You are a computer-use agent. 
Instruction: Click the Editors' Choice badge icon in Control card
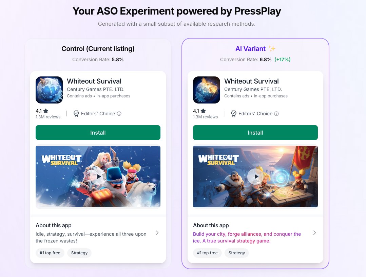[76, 114]
